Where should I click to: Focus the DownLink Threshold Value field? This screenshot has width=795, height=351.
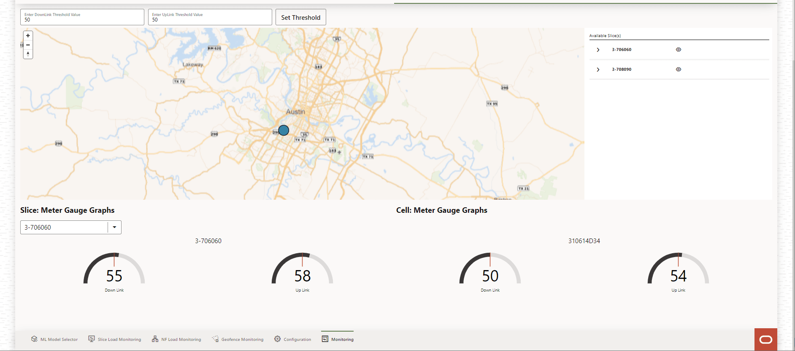[x=82, y=17]
